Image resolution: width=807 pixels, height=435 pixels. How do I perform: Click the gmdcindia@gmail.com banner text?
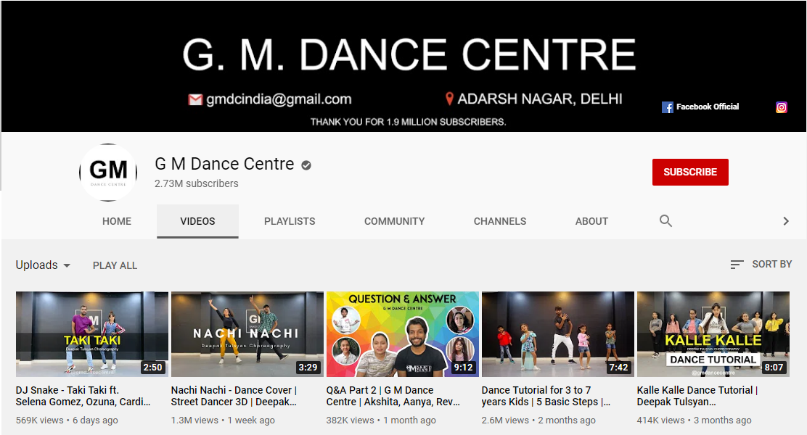[x=279, y=99]
